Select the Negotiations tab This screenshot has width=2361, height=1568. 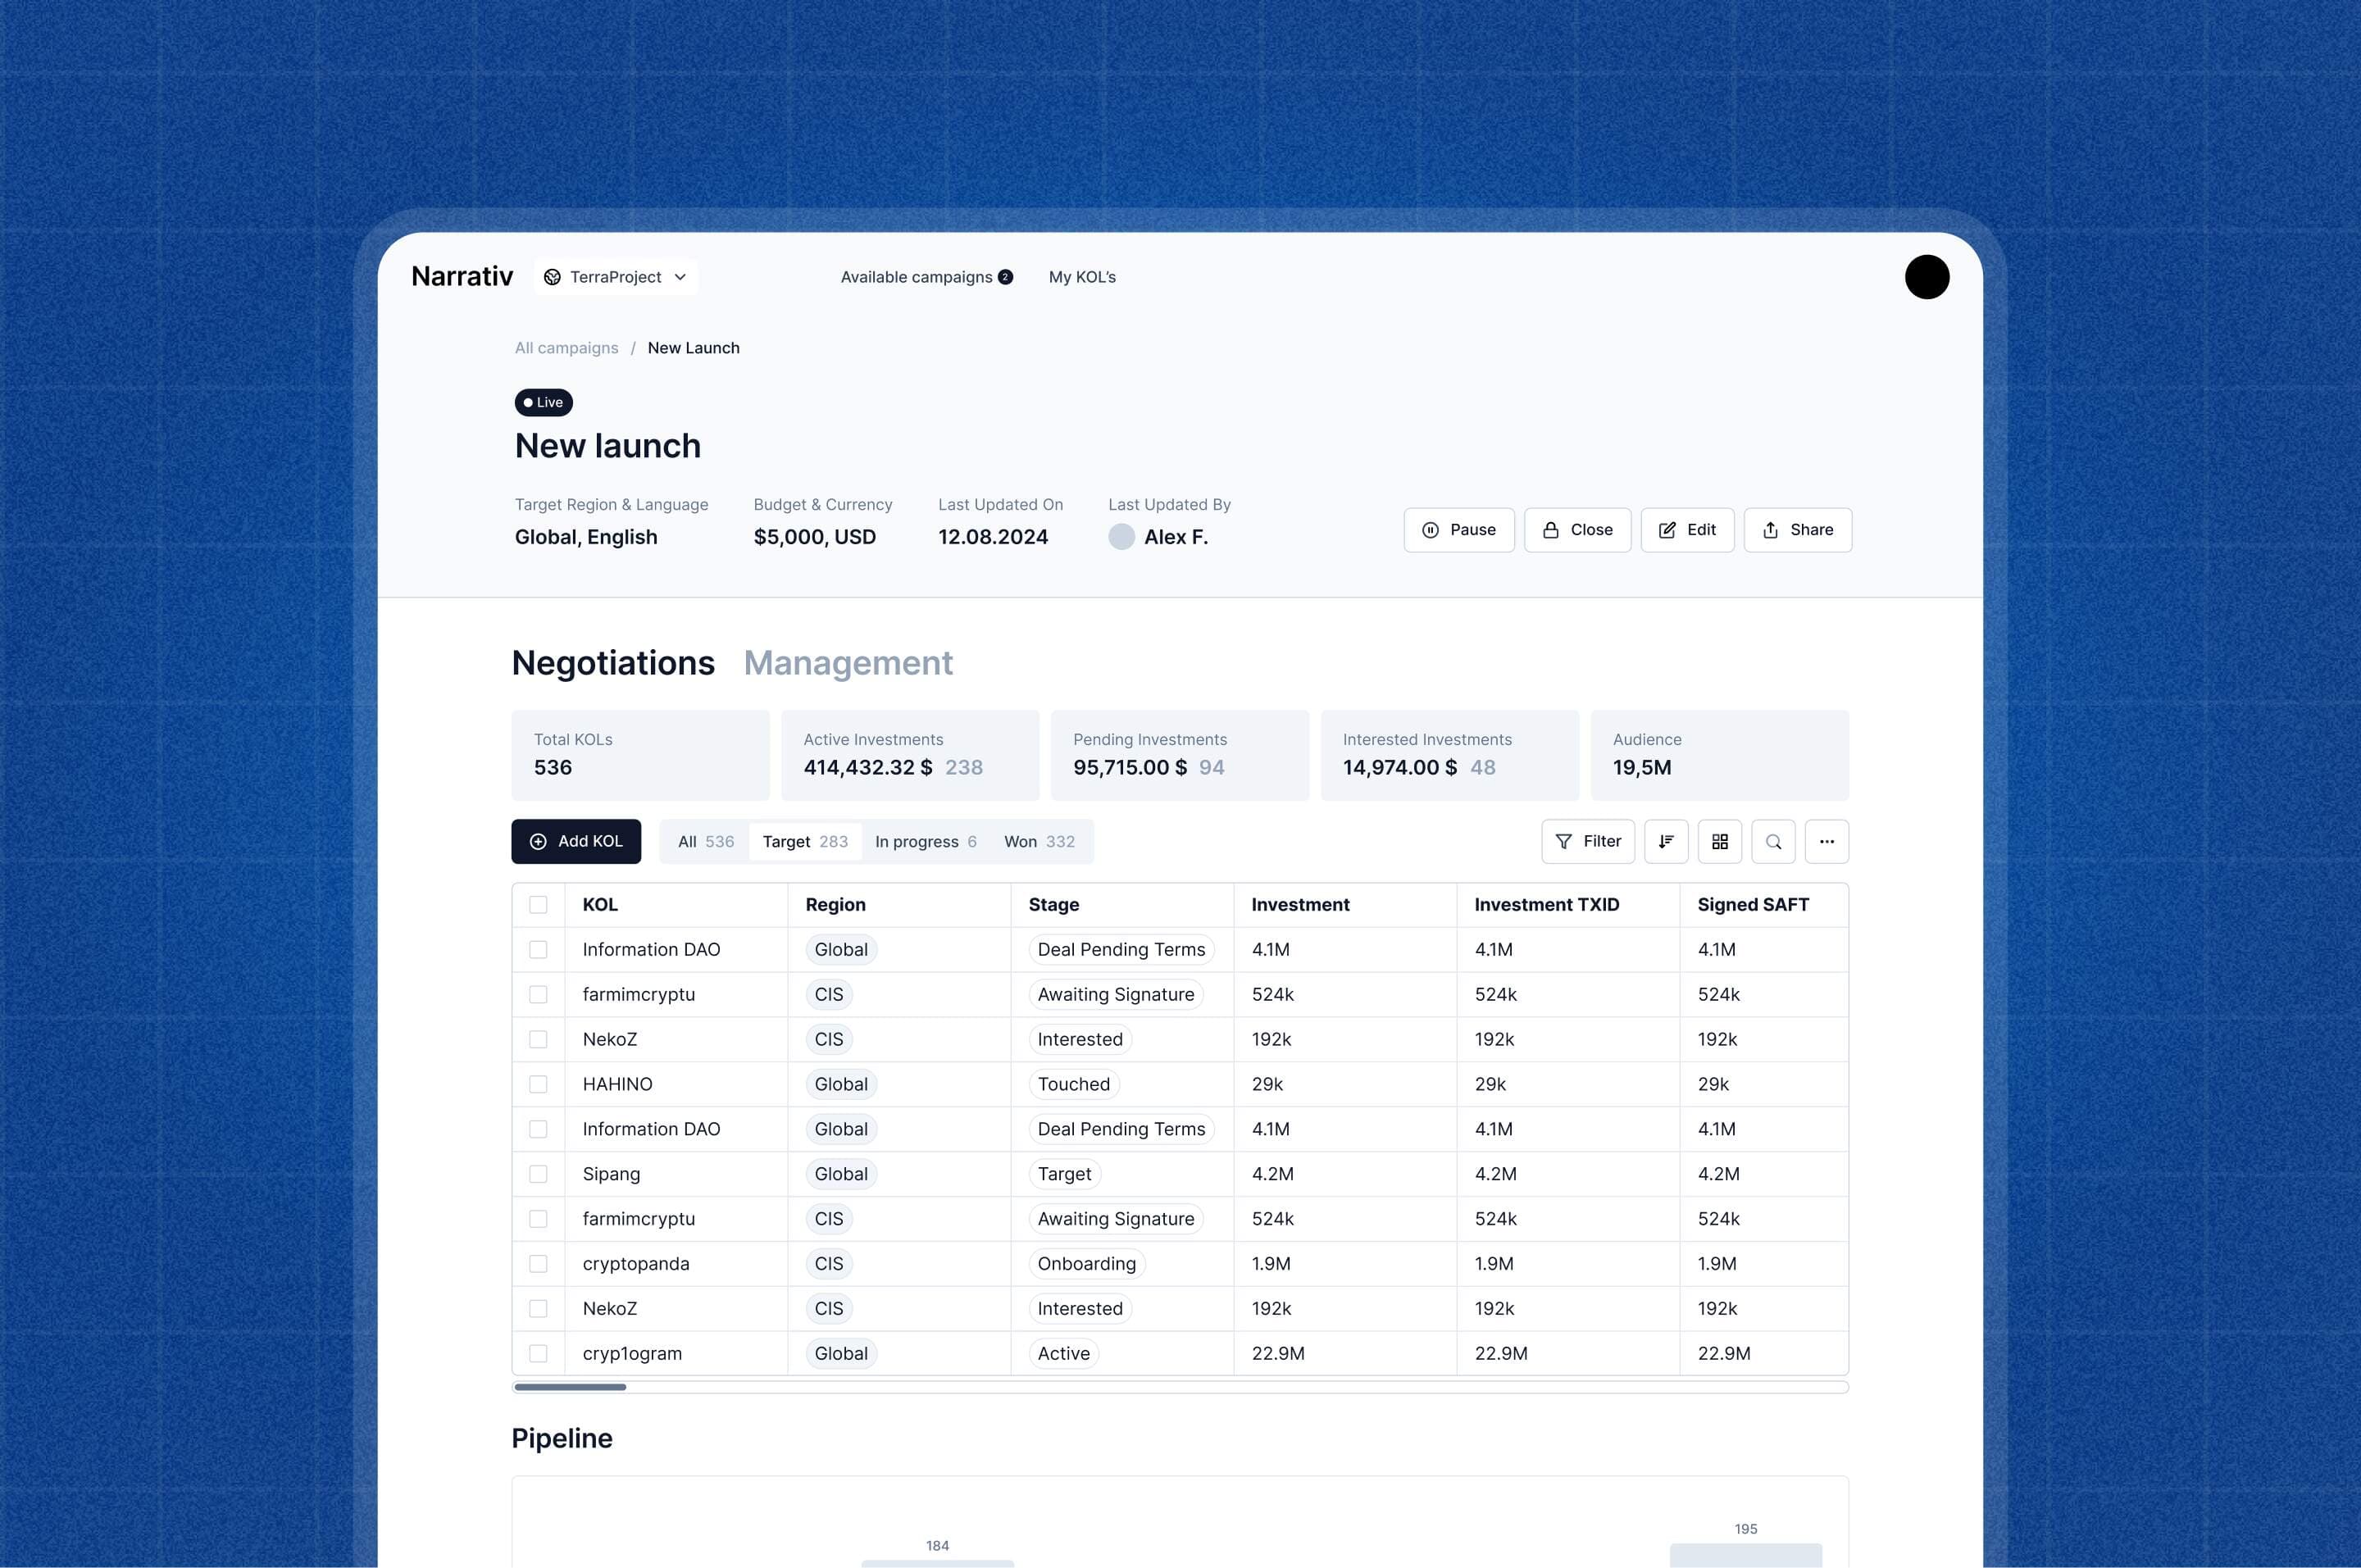click(x=613, y=663)
